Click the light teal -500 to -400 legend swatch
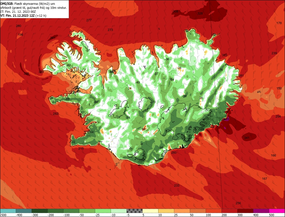This screenshot has width=285, height=217. 8,211
